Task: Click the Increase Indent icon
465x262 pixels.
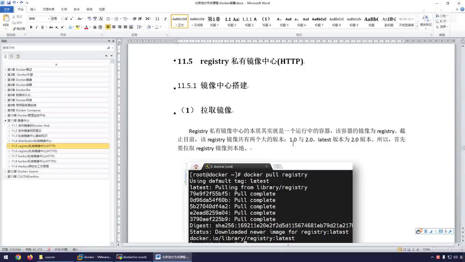Action: coord(140,19)
